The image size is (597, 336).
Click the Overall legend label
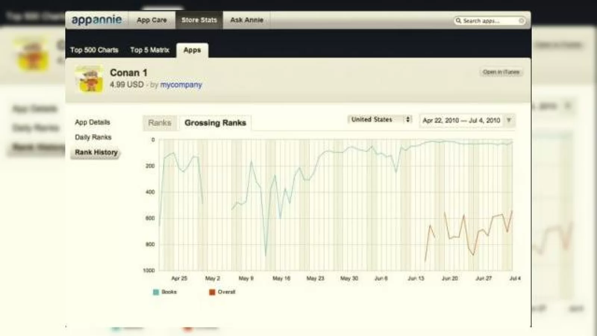226,292
